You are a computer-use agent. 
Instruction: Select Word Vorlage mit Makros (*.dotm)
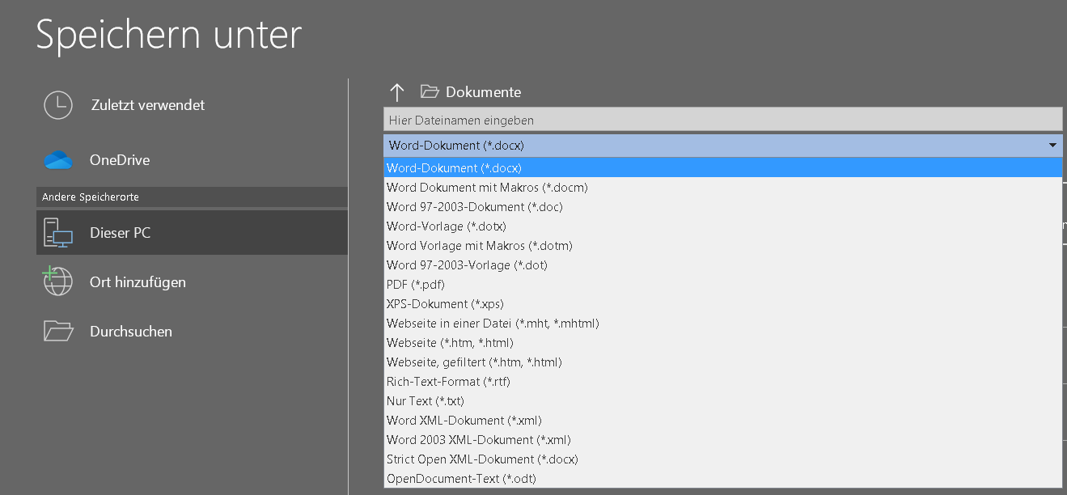click(722, 246)
